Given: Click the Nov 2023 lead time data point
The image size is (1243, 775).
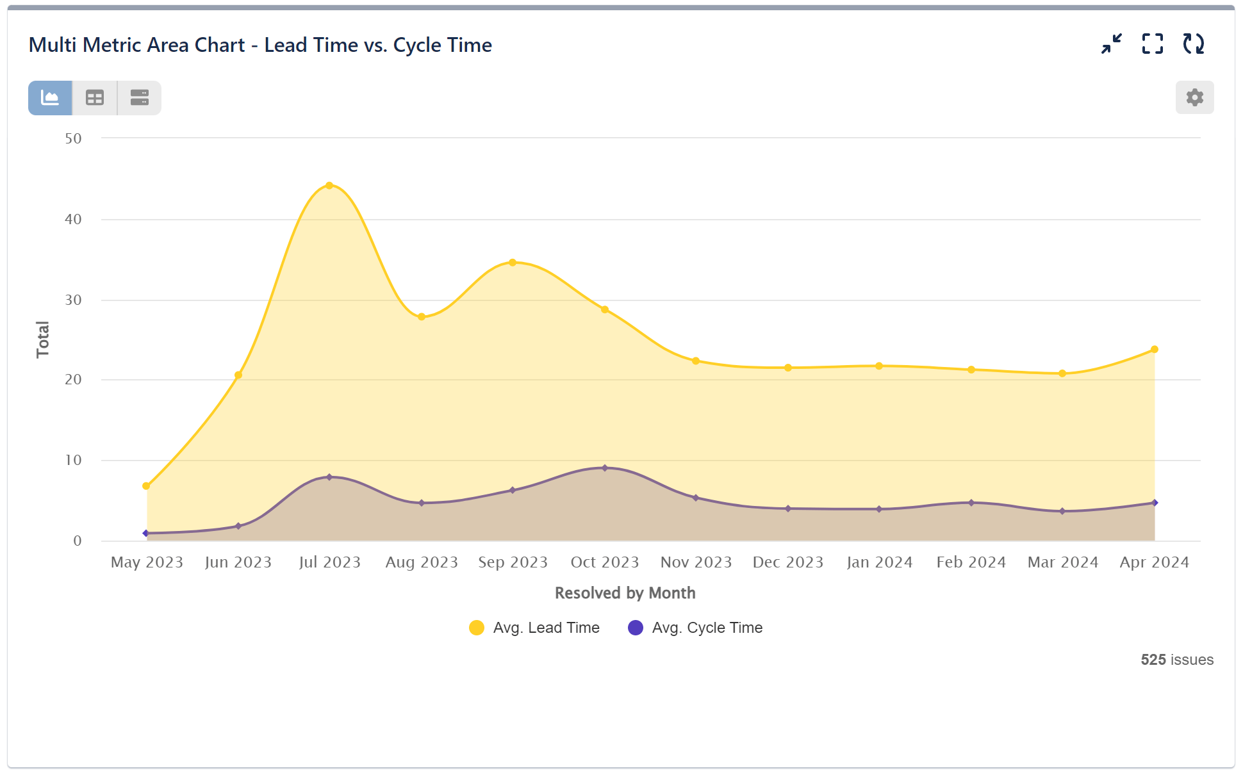Looking at the screenshot, I should tap(695, 361).
